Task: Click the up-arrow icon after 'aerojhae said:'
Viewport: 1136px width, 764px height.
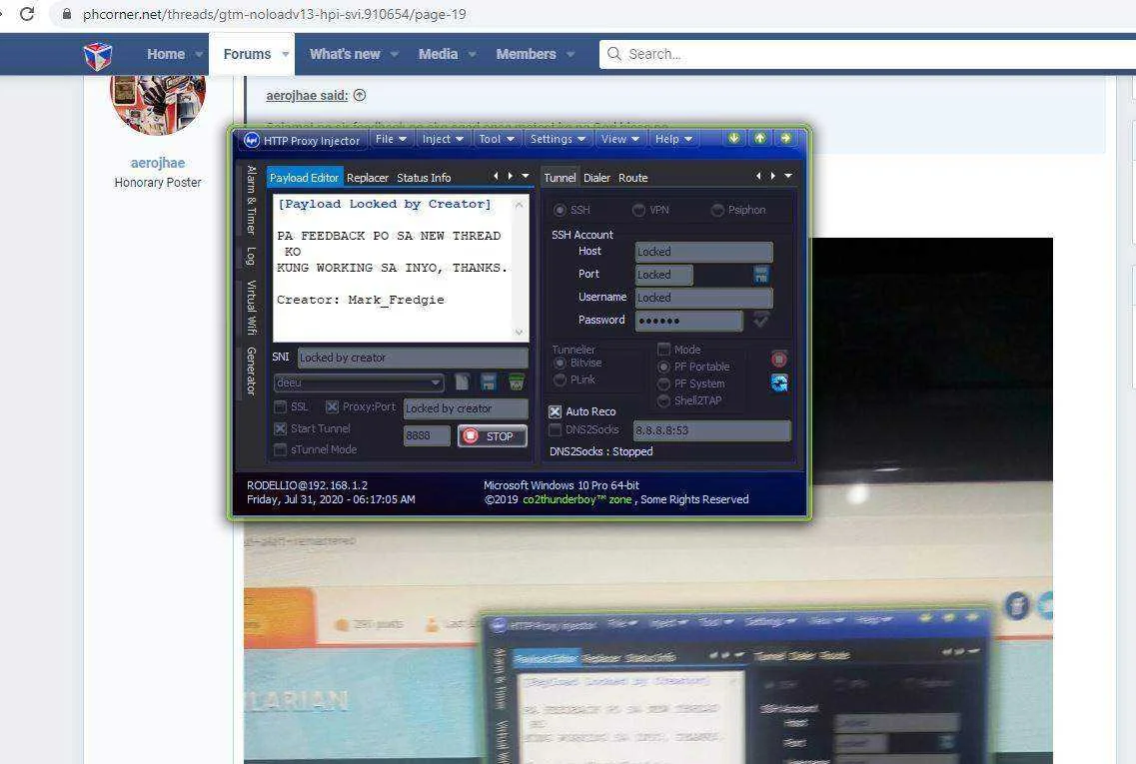Action: [x=360, y=95]
